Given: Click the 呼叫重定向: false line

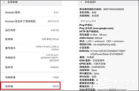Looking at the screenshot, I should (89, 74).
